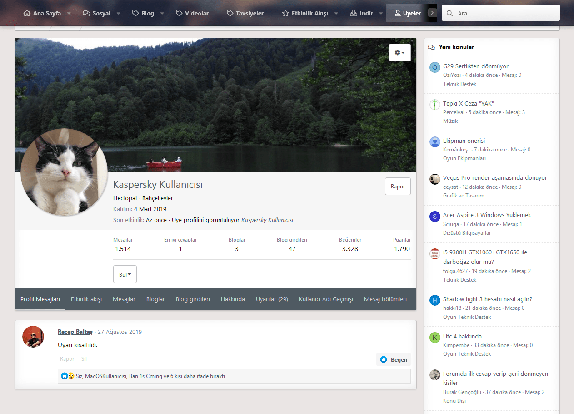
Task: Open topic 'Vegas Pro render aşamasında donuyor'
Action: pyautogui.click(x=495, y=177)
